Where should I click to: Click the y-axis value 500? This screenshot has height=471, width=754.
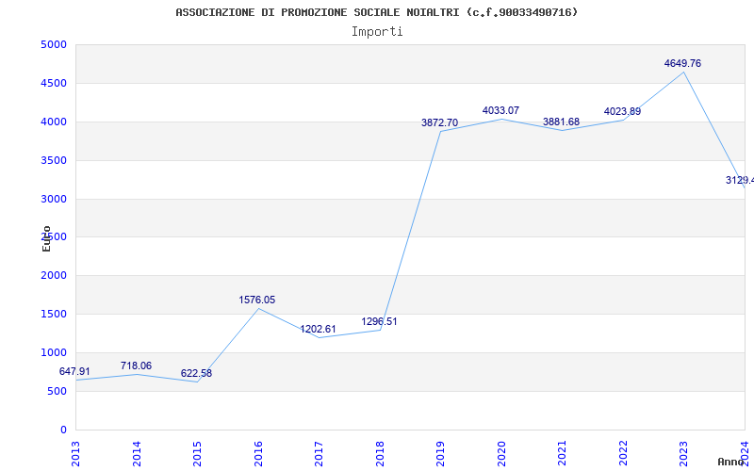point(57,391)
